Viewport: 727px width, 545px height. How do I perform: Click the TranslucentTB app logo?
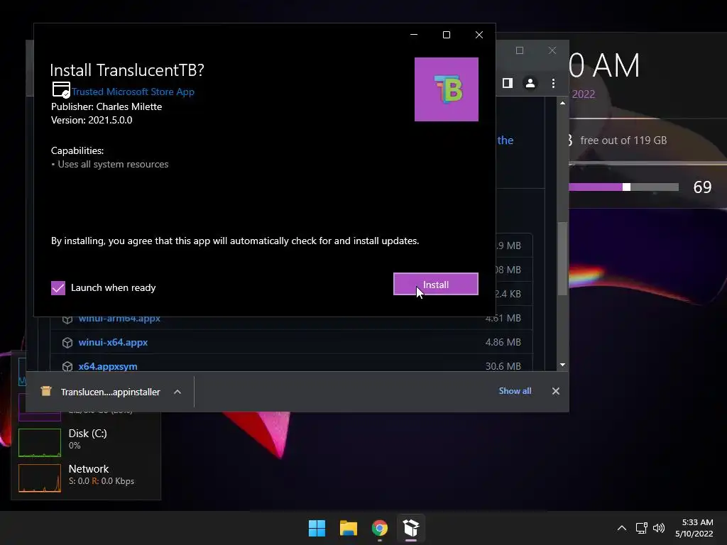click(x=446, y=89)
